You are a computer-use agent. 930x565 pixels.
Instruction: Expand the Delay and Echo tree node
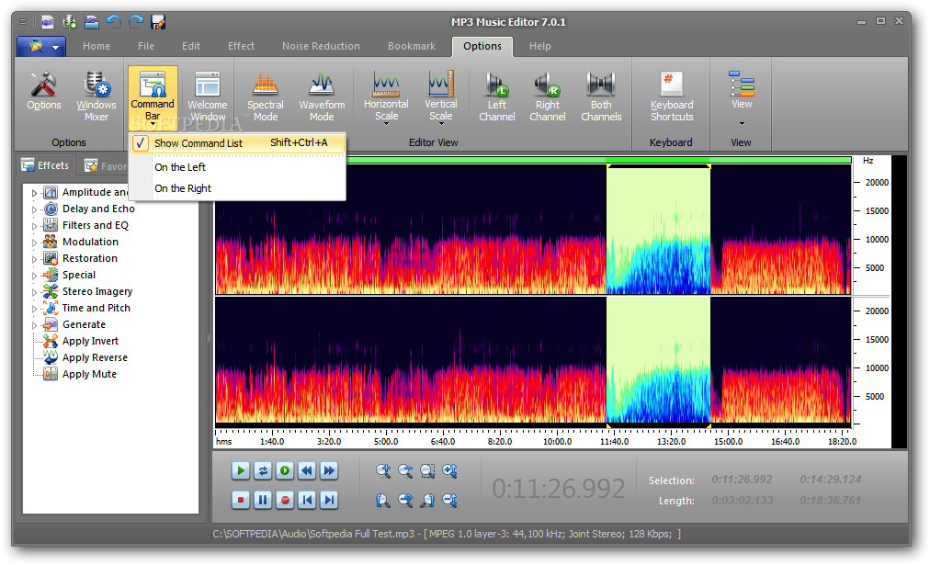click(34, 209)
